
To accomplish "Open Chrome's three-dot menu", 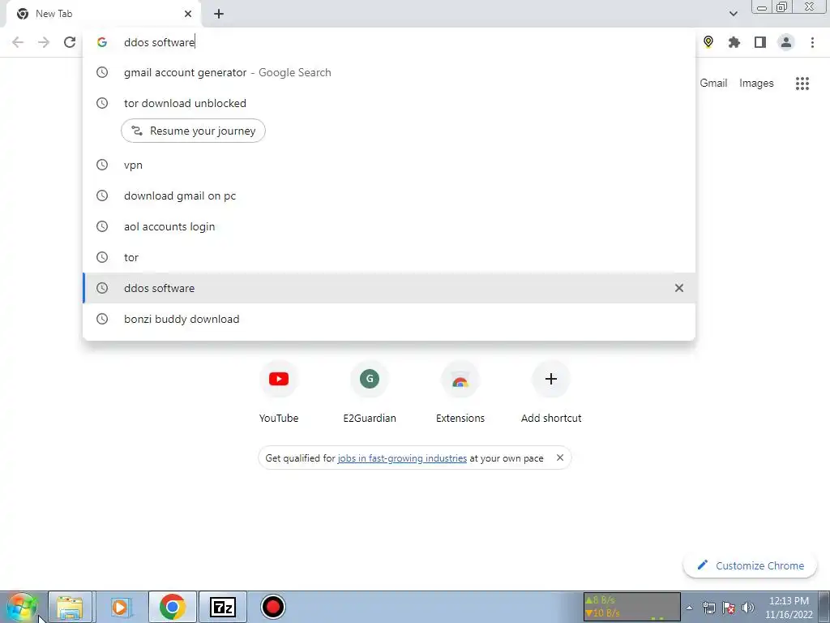I will click(x=812, y=42).
